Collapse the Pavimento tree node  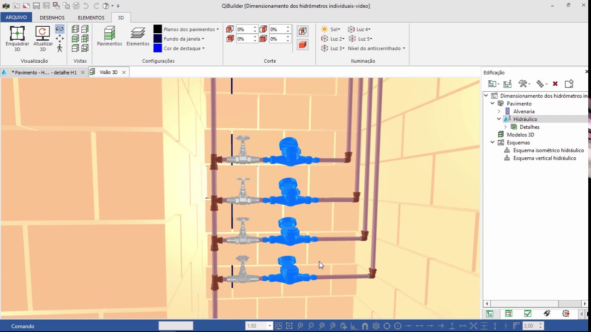(x=492, y=104)
